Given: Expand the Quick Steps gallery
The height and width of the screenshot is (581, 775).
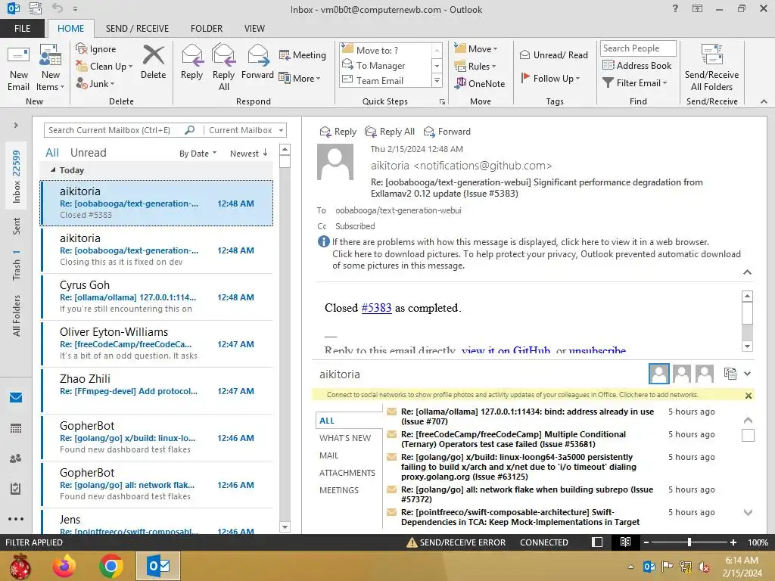Looking at the screenshot, I should 437,80.
